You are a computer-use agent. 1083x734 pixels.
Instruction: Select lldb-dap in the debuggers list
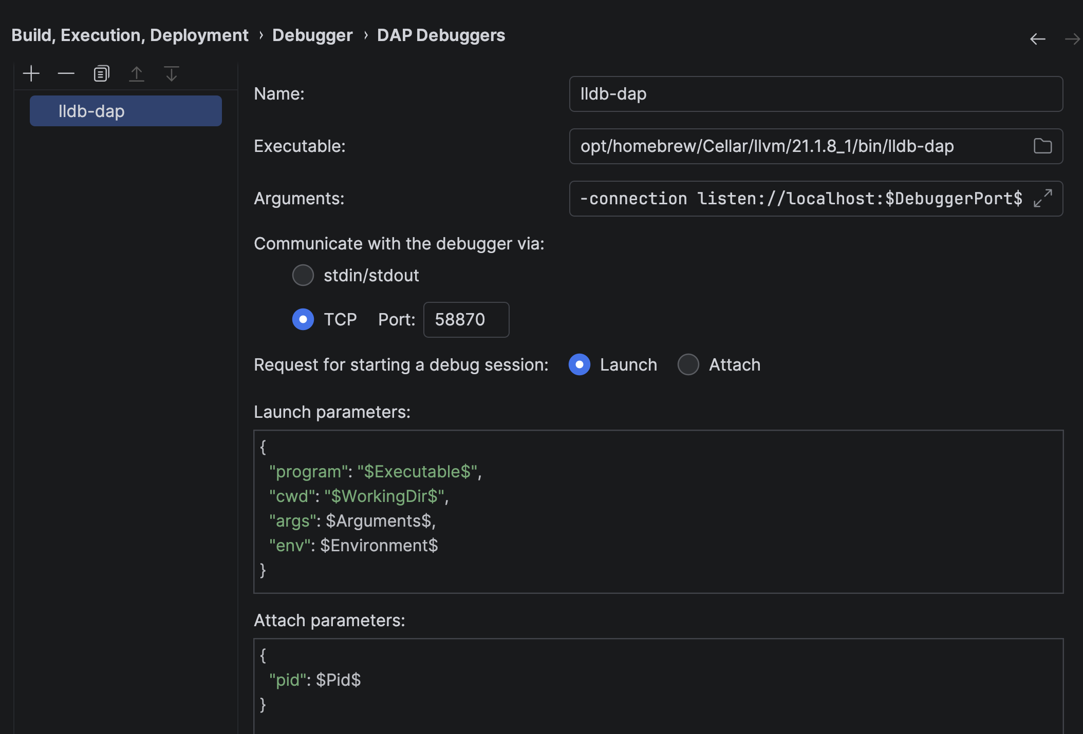[126, 111]
